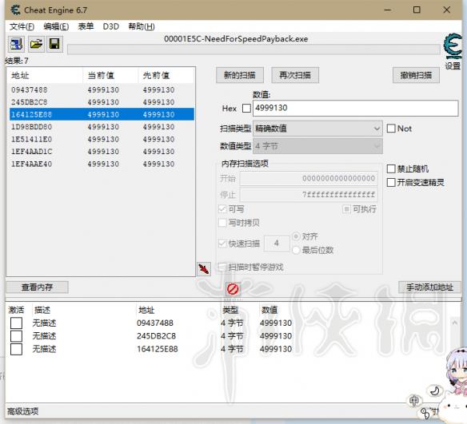Click the 描述 column header

click(42, 310)
